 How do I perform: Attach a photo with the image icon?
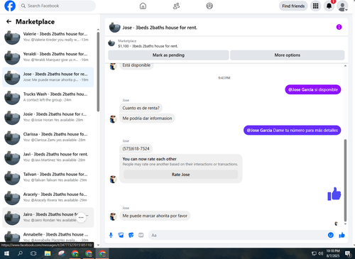tap(121, 235)
